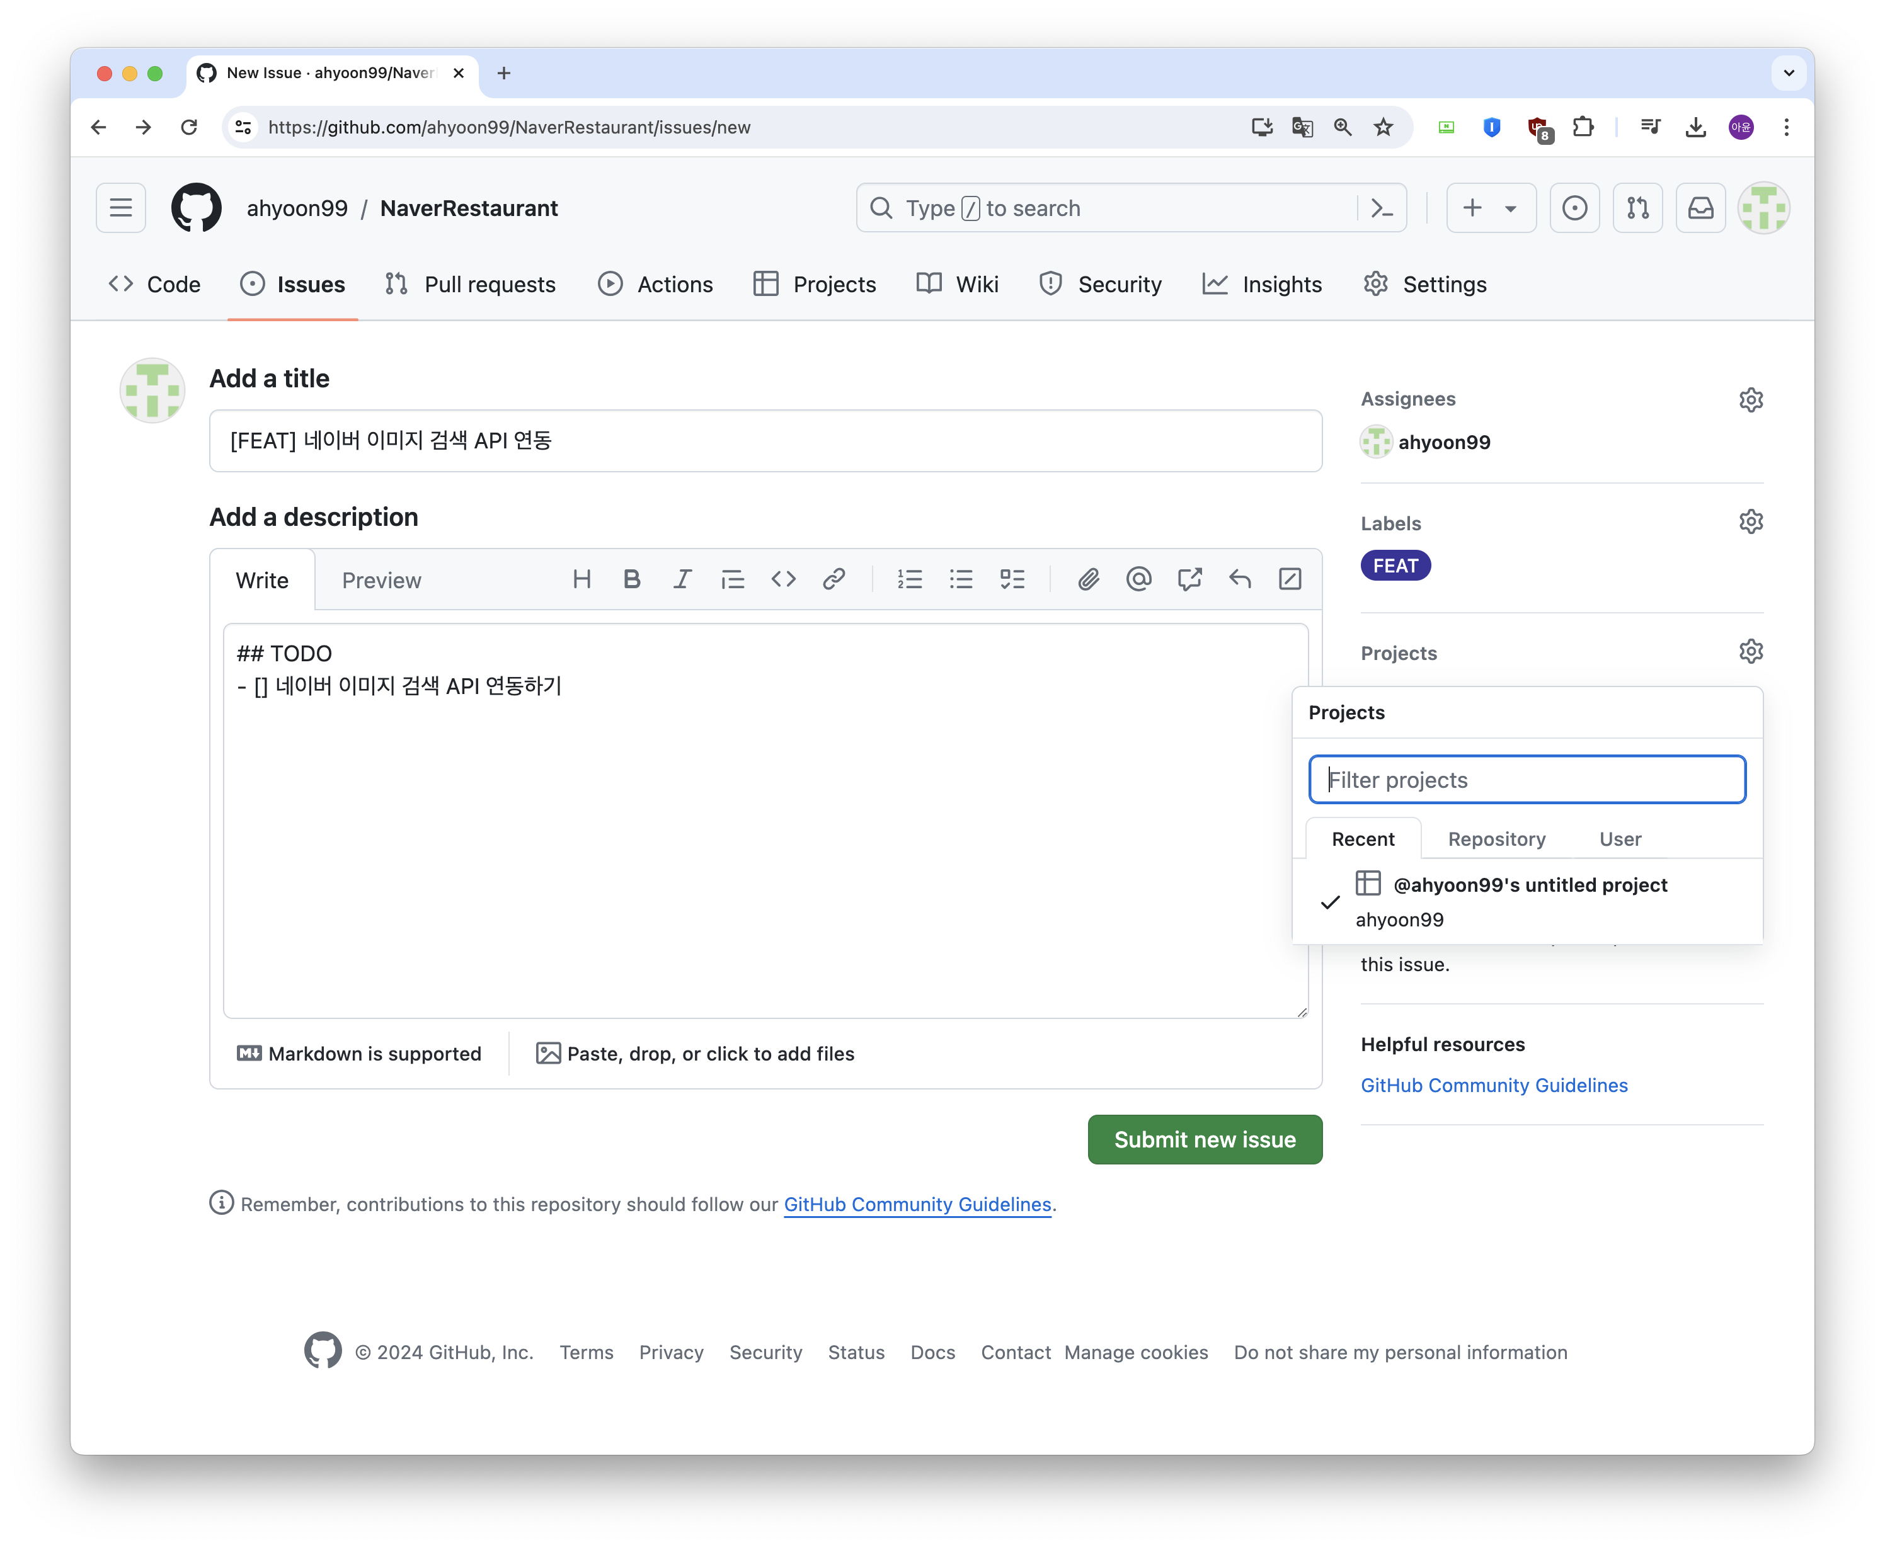Insert a code block via code icon
Viewport: 1885px width, 1548px height.
[x=783, y=579]
